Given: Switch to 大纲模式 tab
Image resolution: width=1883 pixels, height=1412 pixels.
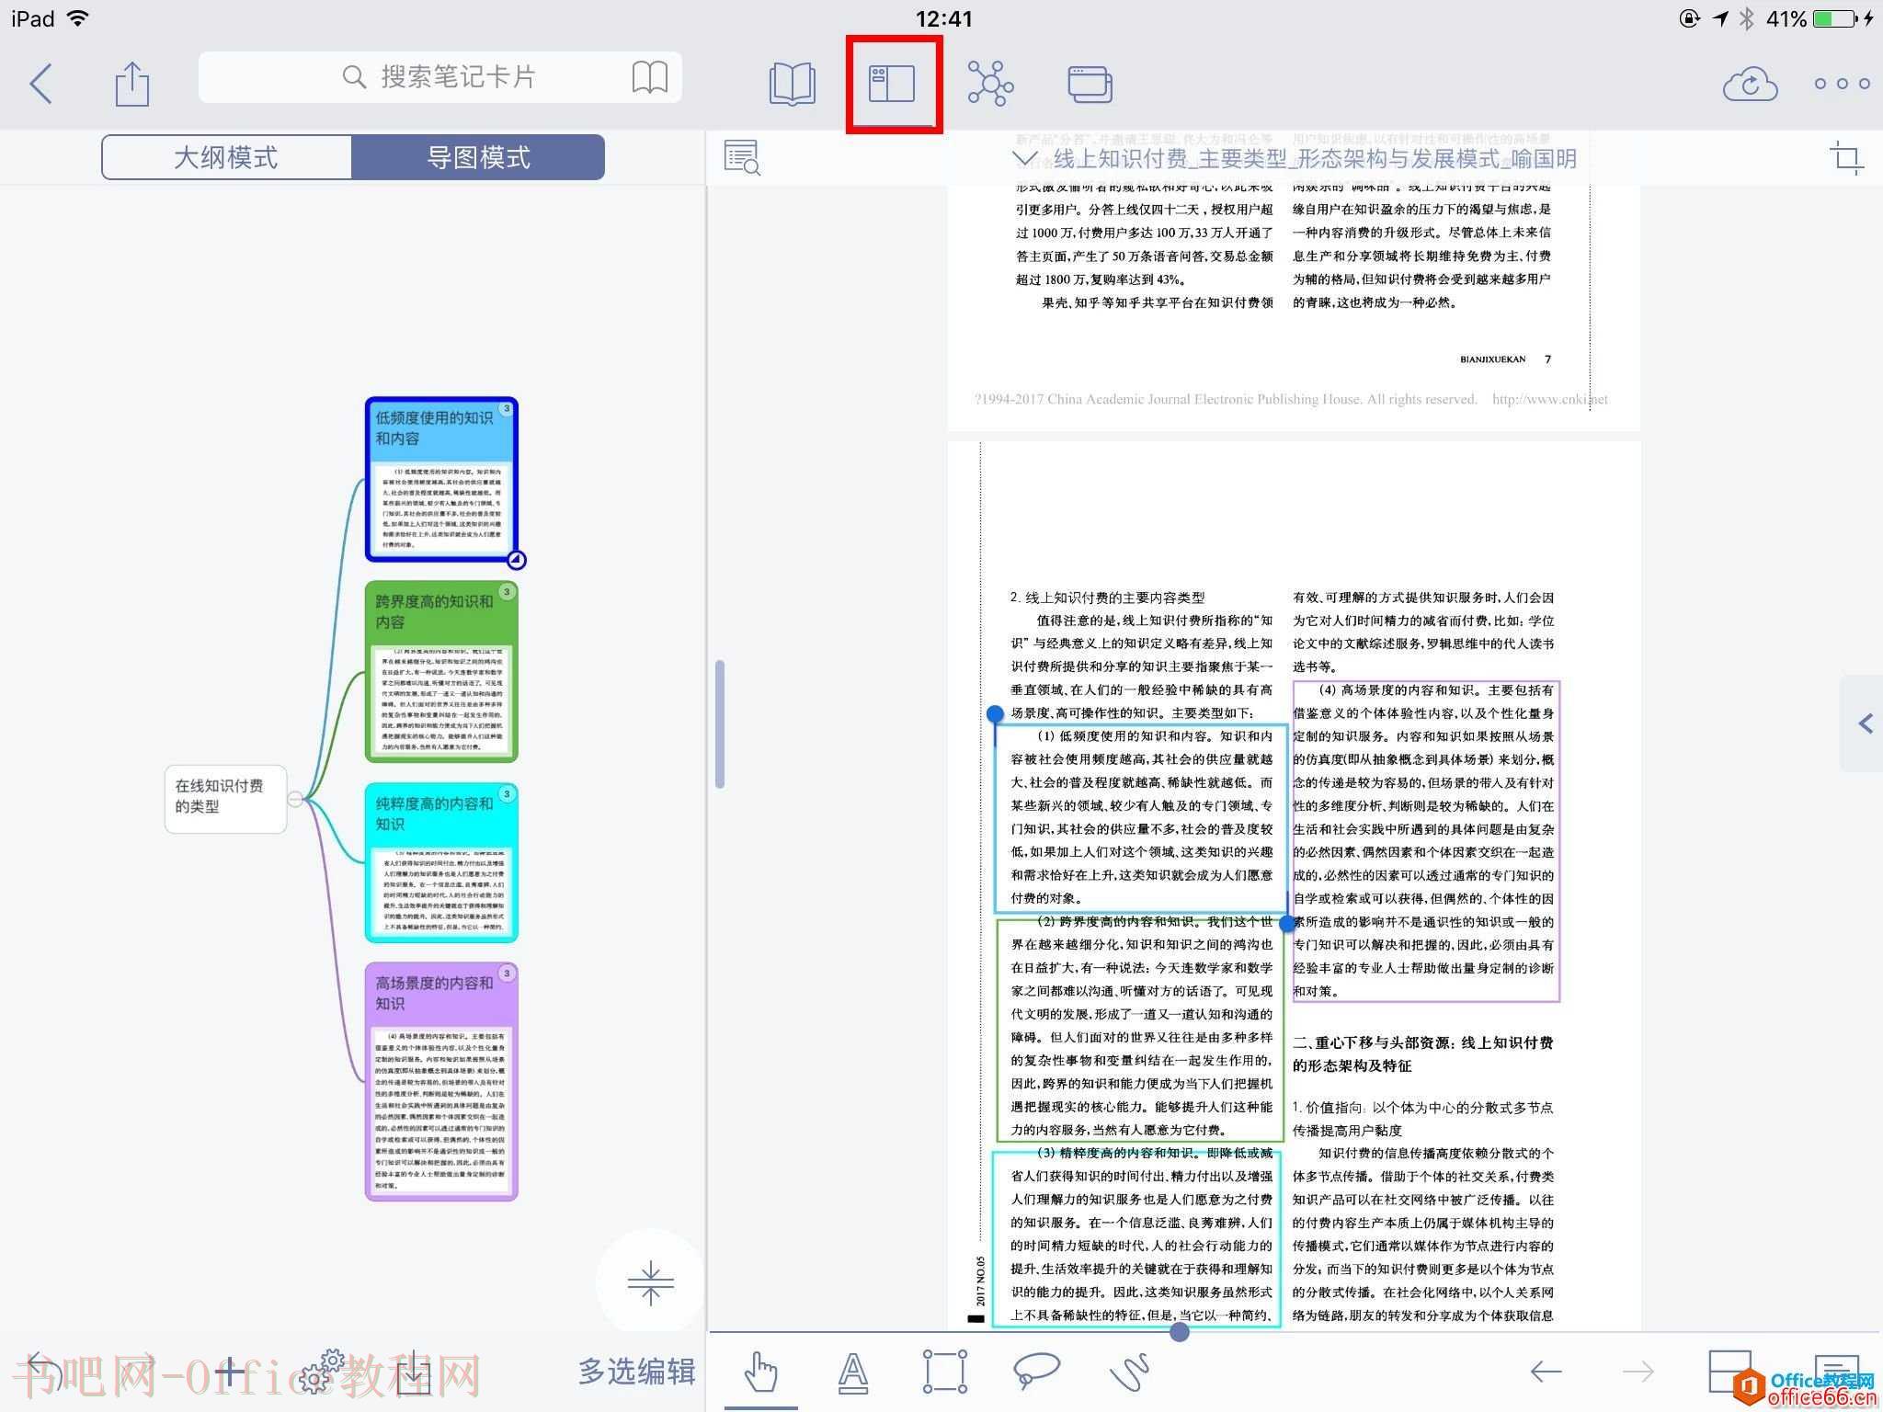Looking at the screenshot, I should pos(226,157).
